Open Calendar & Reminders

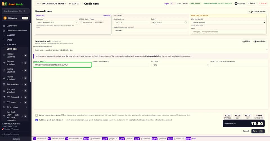click(17, 30)
